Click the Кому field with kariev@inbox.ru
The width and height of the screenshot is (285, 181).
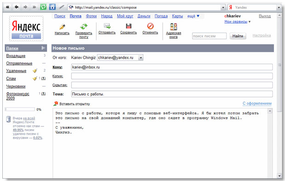click(172, 67)
